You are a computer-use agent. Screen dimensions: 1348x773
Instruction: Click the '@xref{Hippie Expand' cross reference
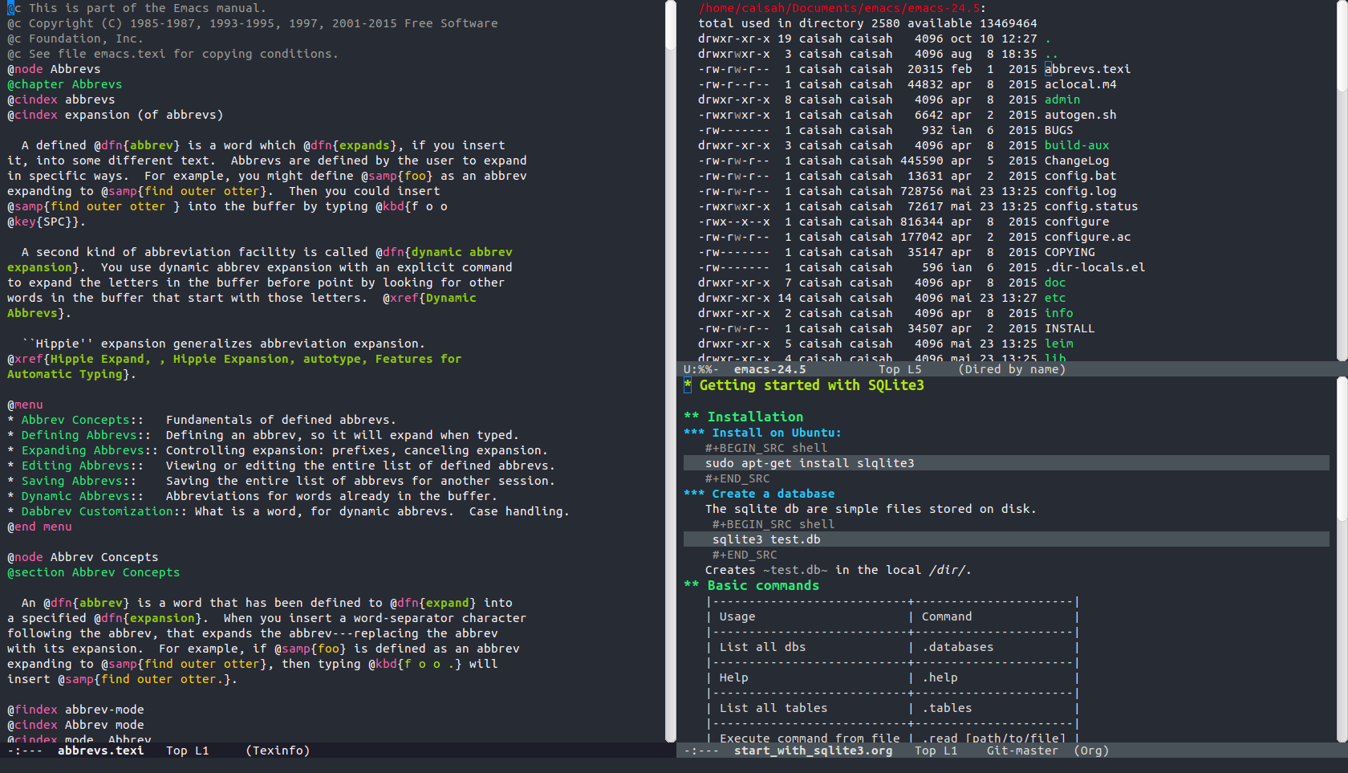(79, 359)
